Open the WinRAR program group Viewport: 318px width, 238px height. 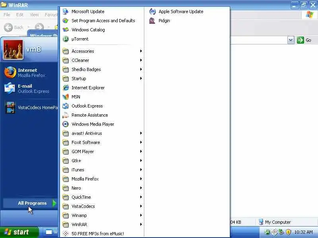(x=102, y=225)
